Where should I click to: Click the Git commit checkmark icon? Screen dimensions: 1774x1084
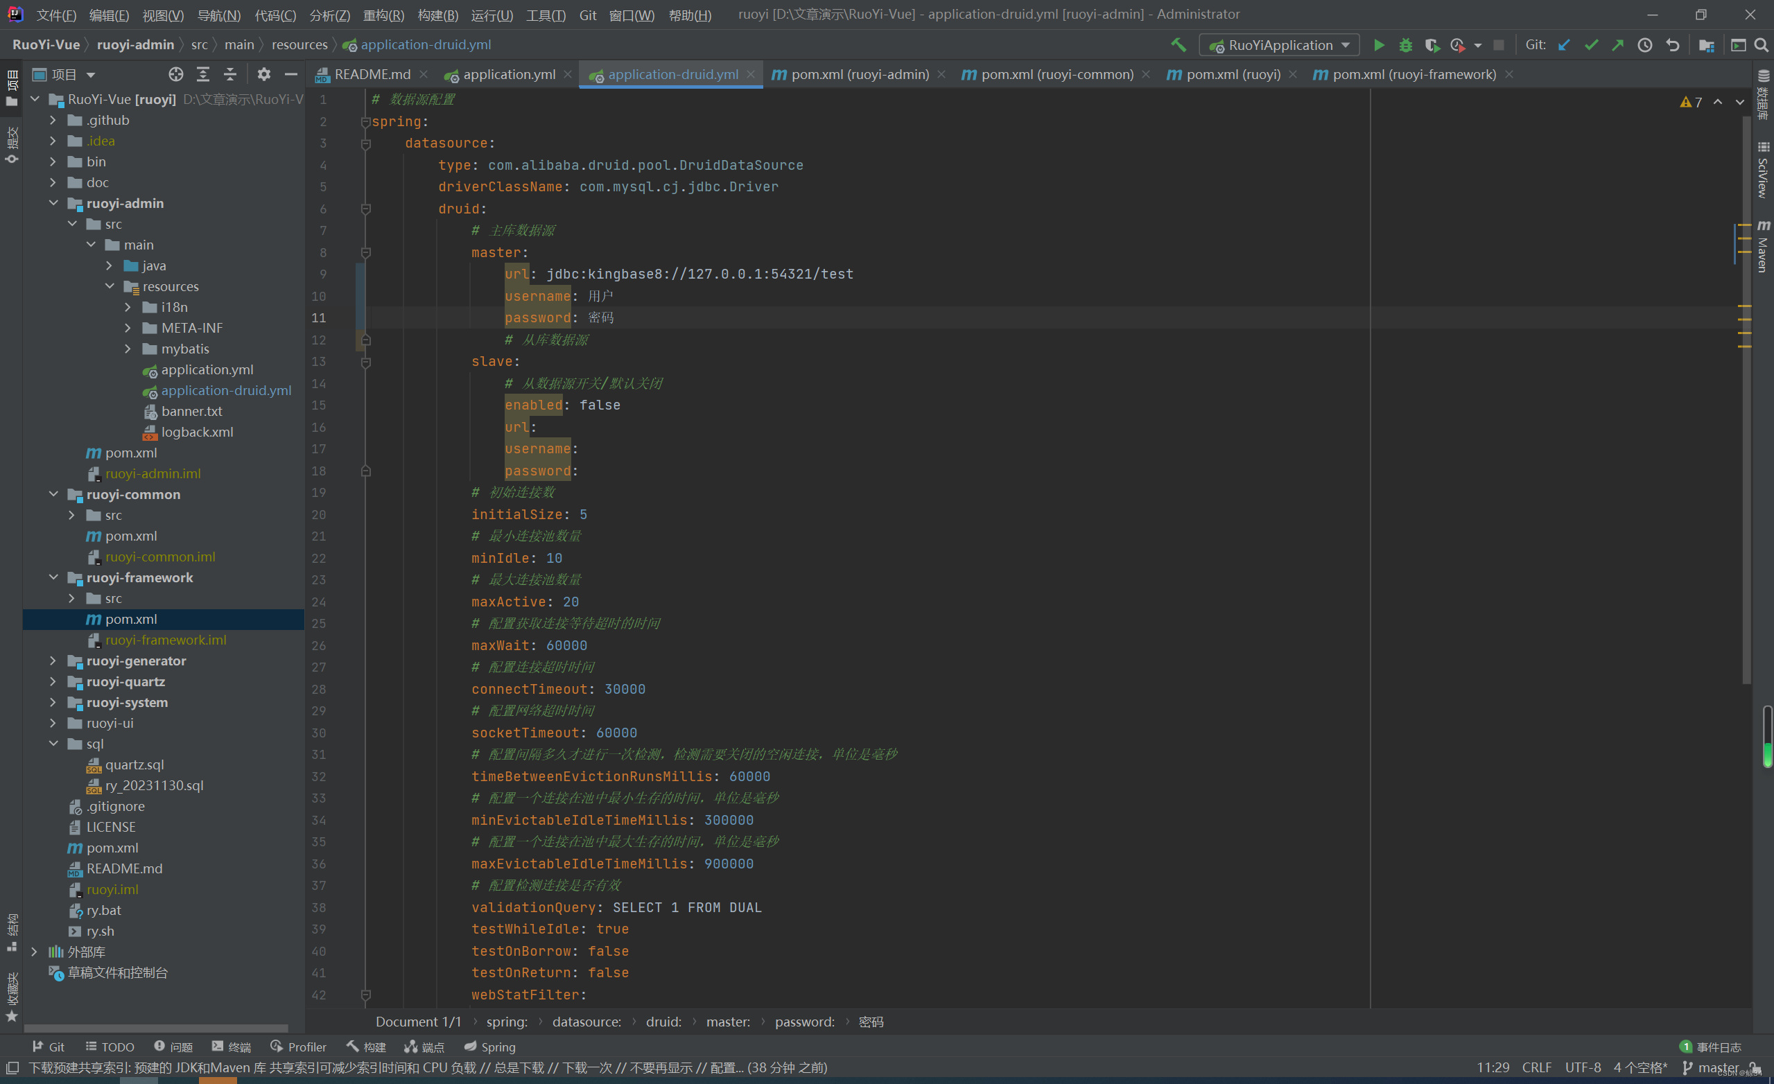click(x=1591, y=45)
